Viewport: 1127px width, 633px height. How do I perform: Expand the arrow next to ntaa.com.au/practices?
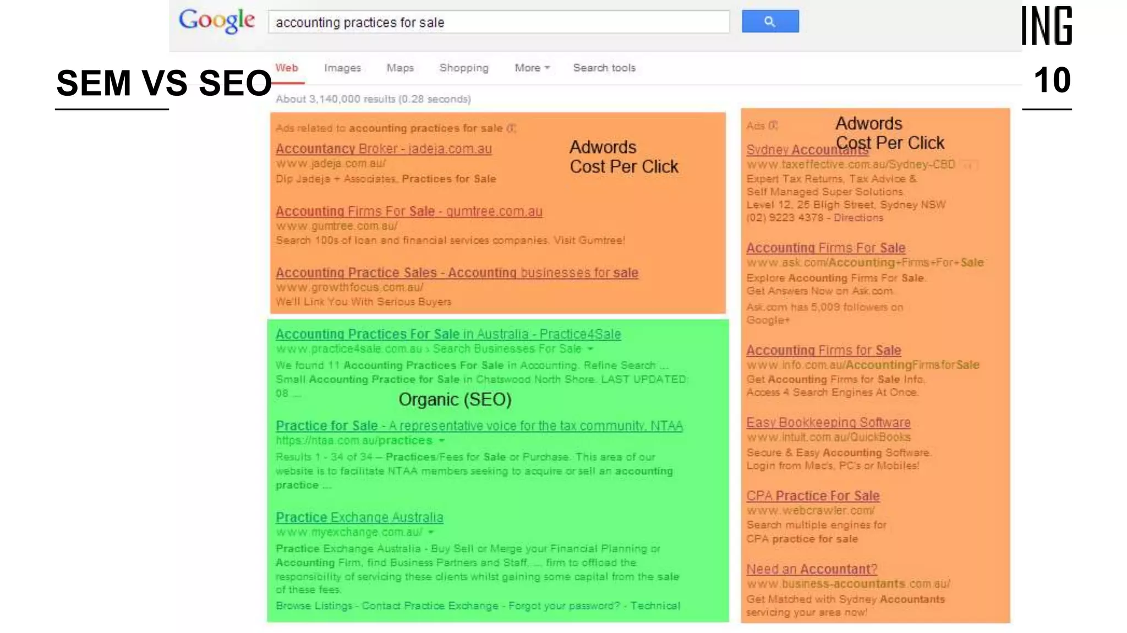pyautogui.click(x=442, y=441)
